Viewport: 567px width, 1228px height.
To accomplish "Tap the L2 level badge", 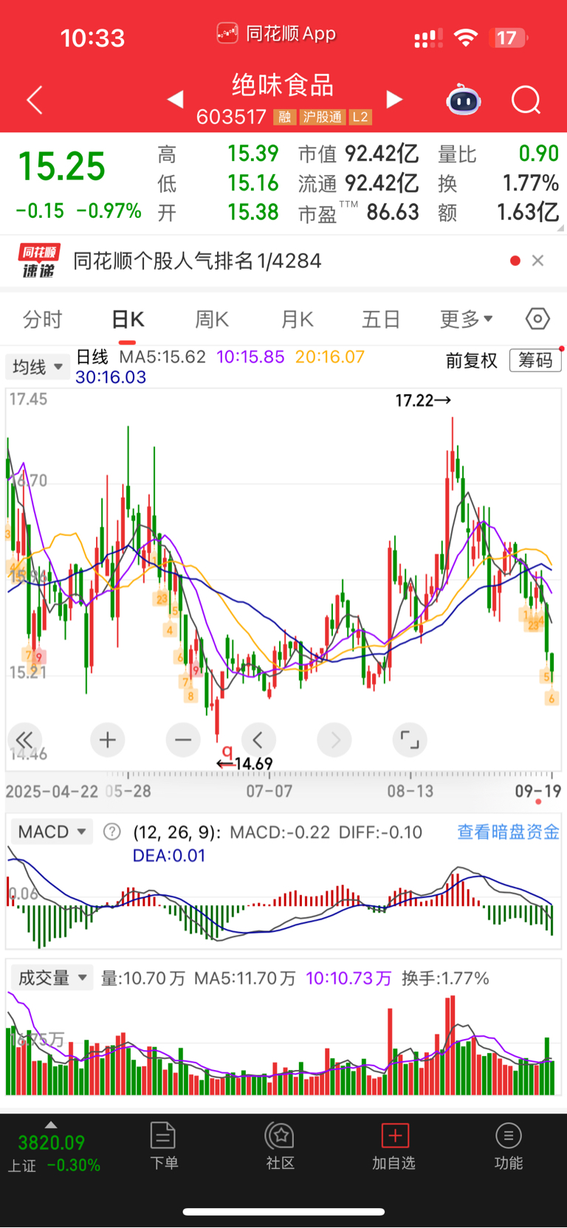I will coord(360,117).
